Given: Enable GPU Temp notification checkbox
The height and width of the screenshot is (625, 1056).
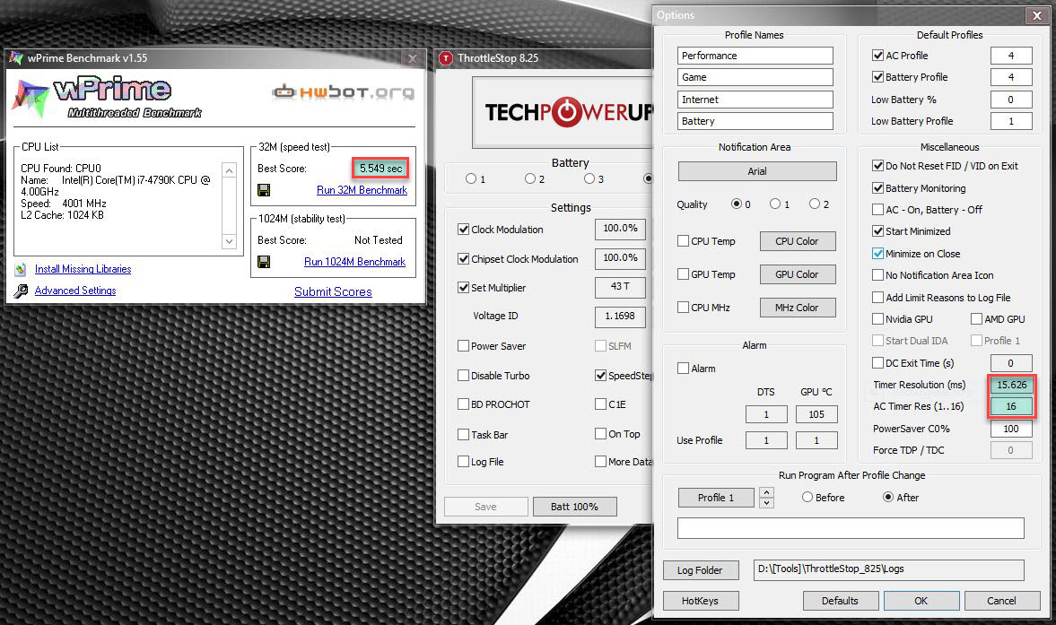Looking at the screenshot, I should point(683,274).
